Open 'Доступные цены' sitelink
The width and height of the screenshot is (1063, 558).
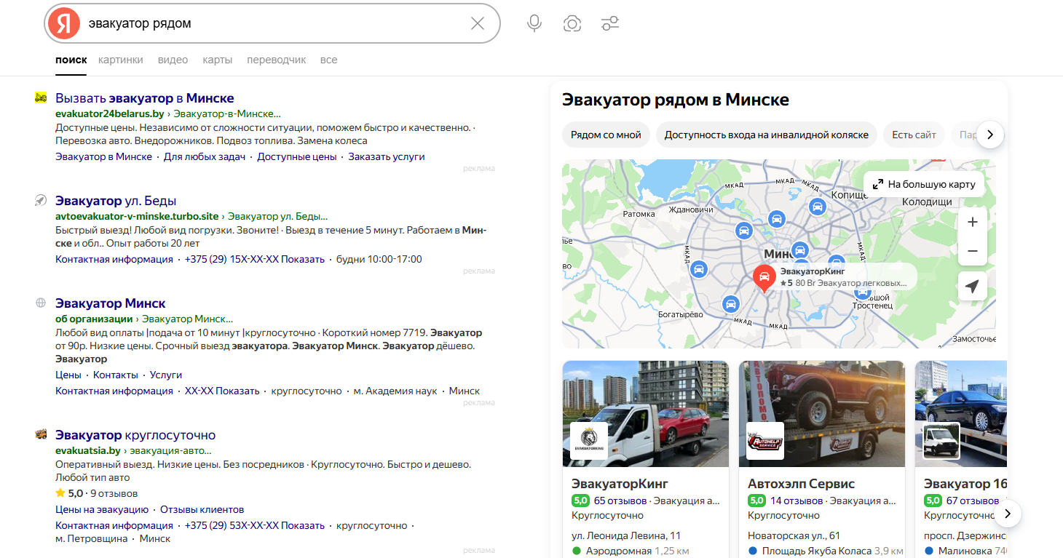(297, 156)
